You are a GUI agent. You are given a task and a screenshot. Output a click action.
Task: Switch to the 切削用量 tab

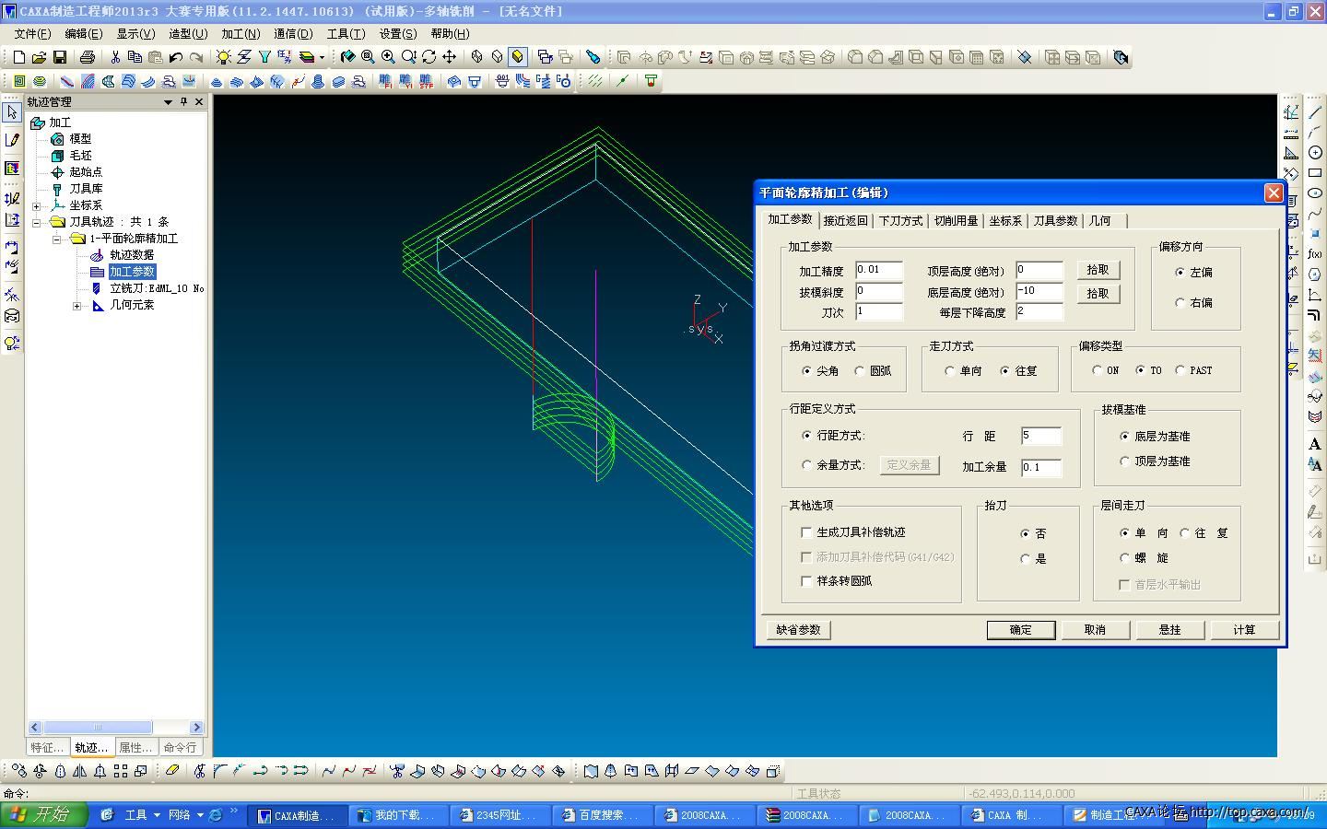tap(956, 221)
